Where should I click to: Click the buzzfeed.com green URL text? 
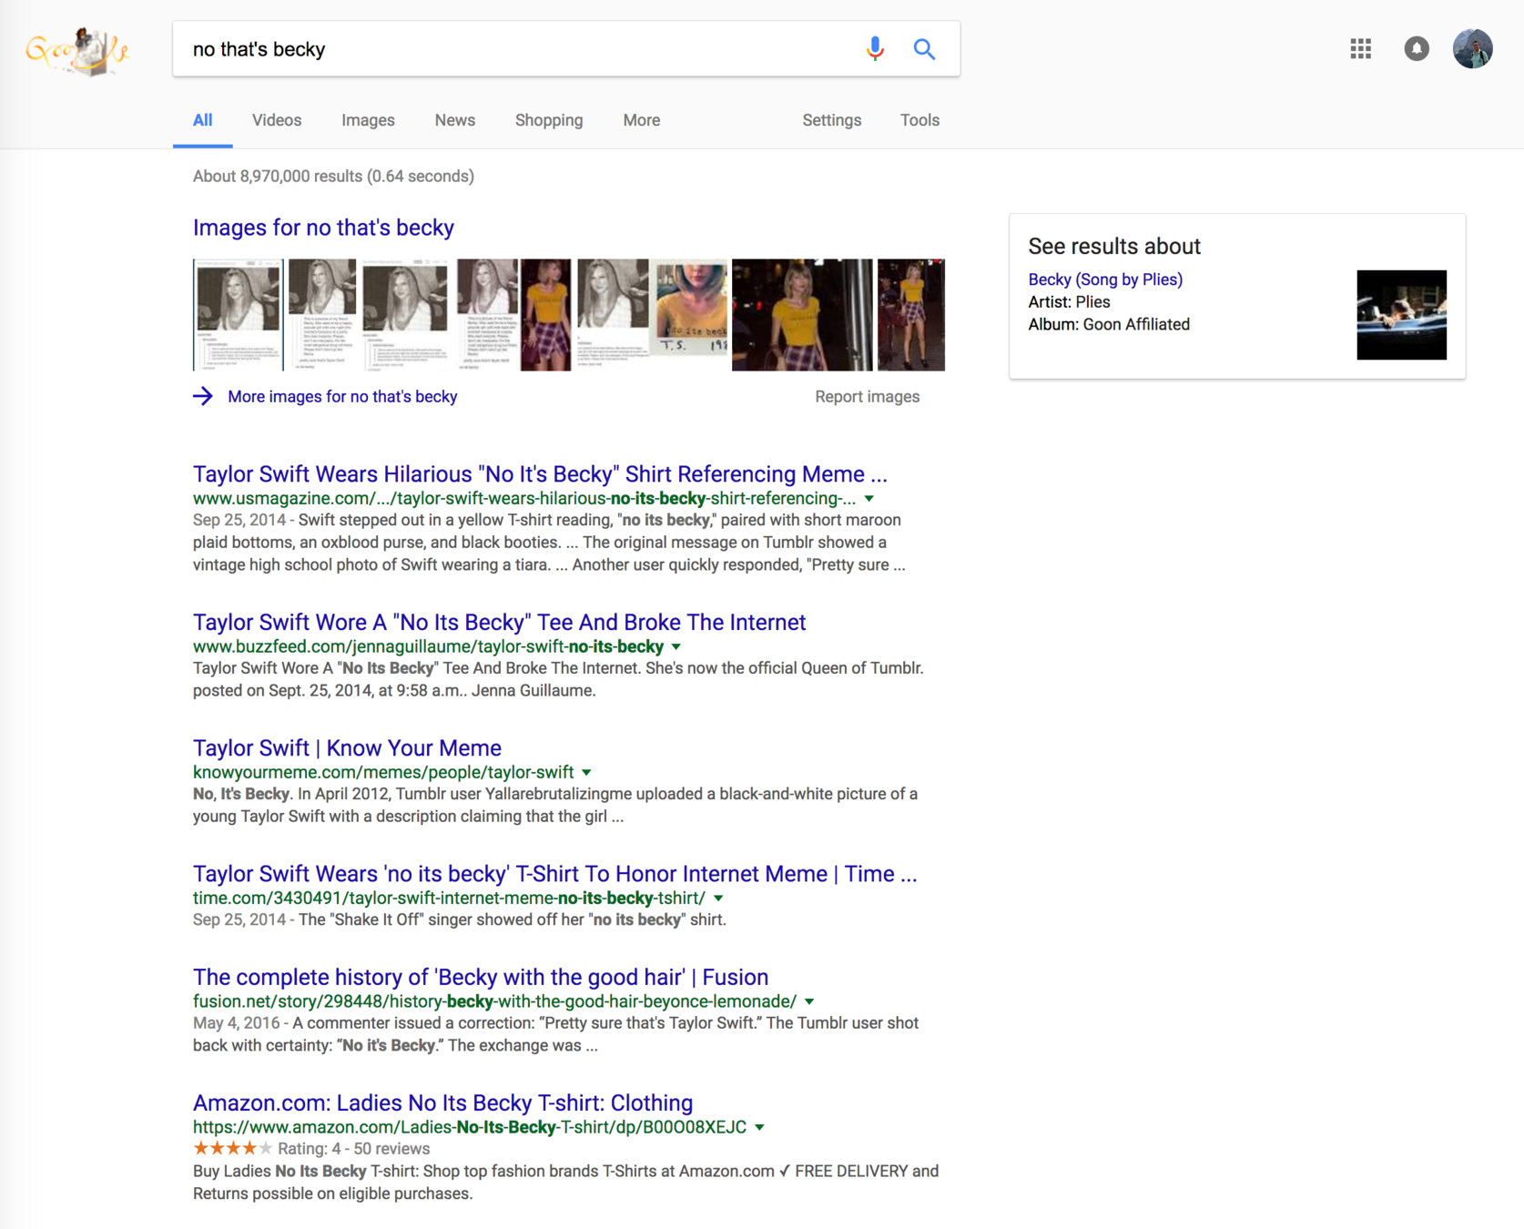(428, 647)
